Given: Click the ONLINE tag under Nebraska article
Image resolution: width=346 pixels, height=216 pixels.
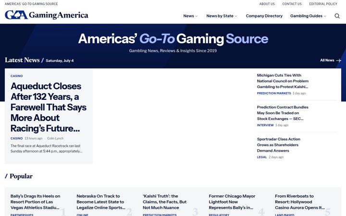Looking at the screenshot, I should [x=82, y=215].
